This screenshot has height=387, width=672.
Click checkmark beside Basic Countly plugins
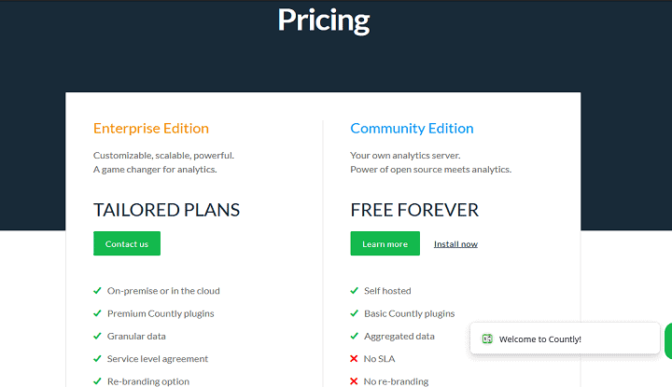(354, 313)
